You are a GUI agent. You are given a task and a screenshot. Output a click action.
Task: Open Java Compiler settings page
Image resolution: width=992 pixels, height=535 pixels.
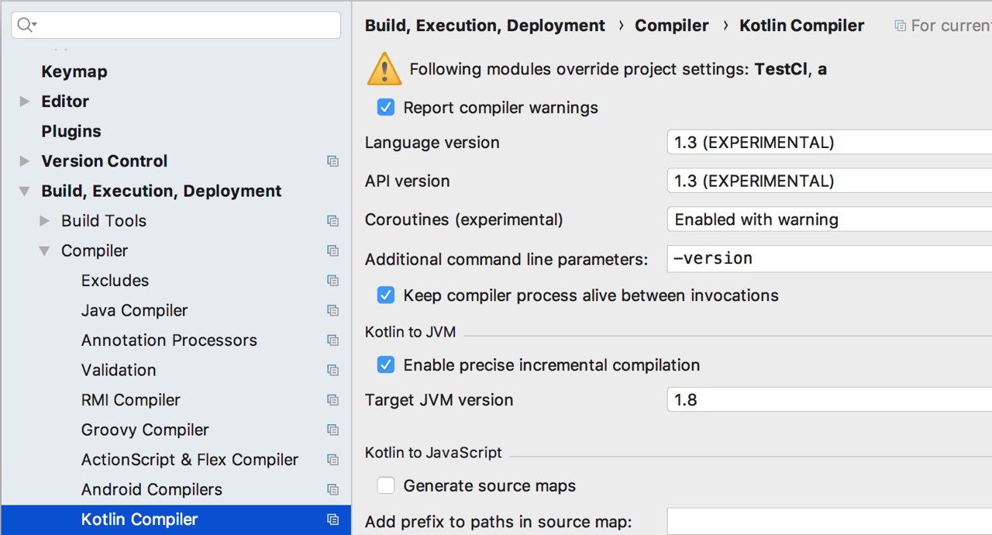click(134, 310)
